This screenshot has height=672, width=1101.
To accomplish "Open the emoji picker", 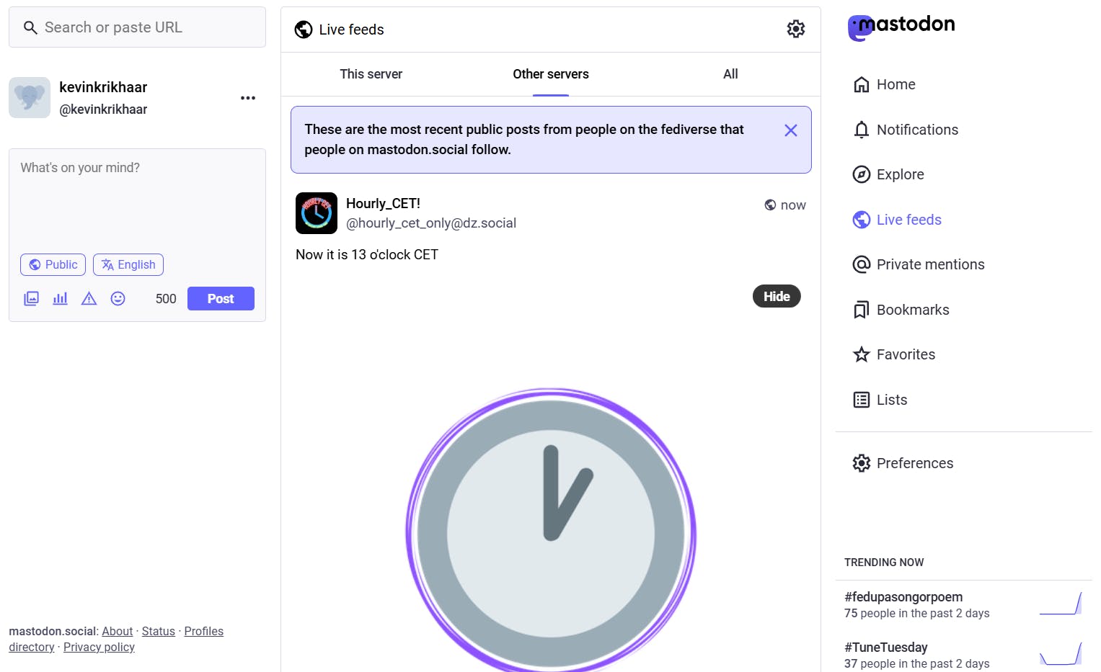I will click(118, 299).
